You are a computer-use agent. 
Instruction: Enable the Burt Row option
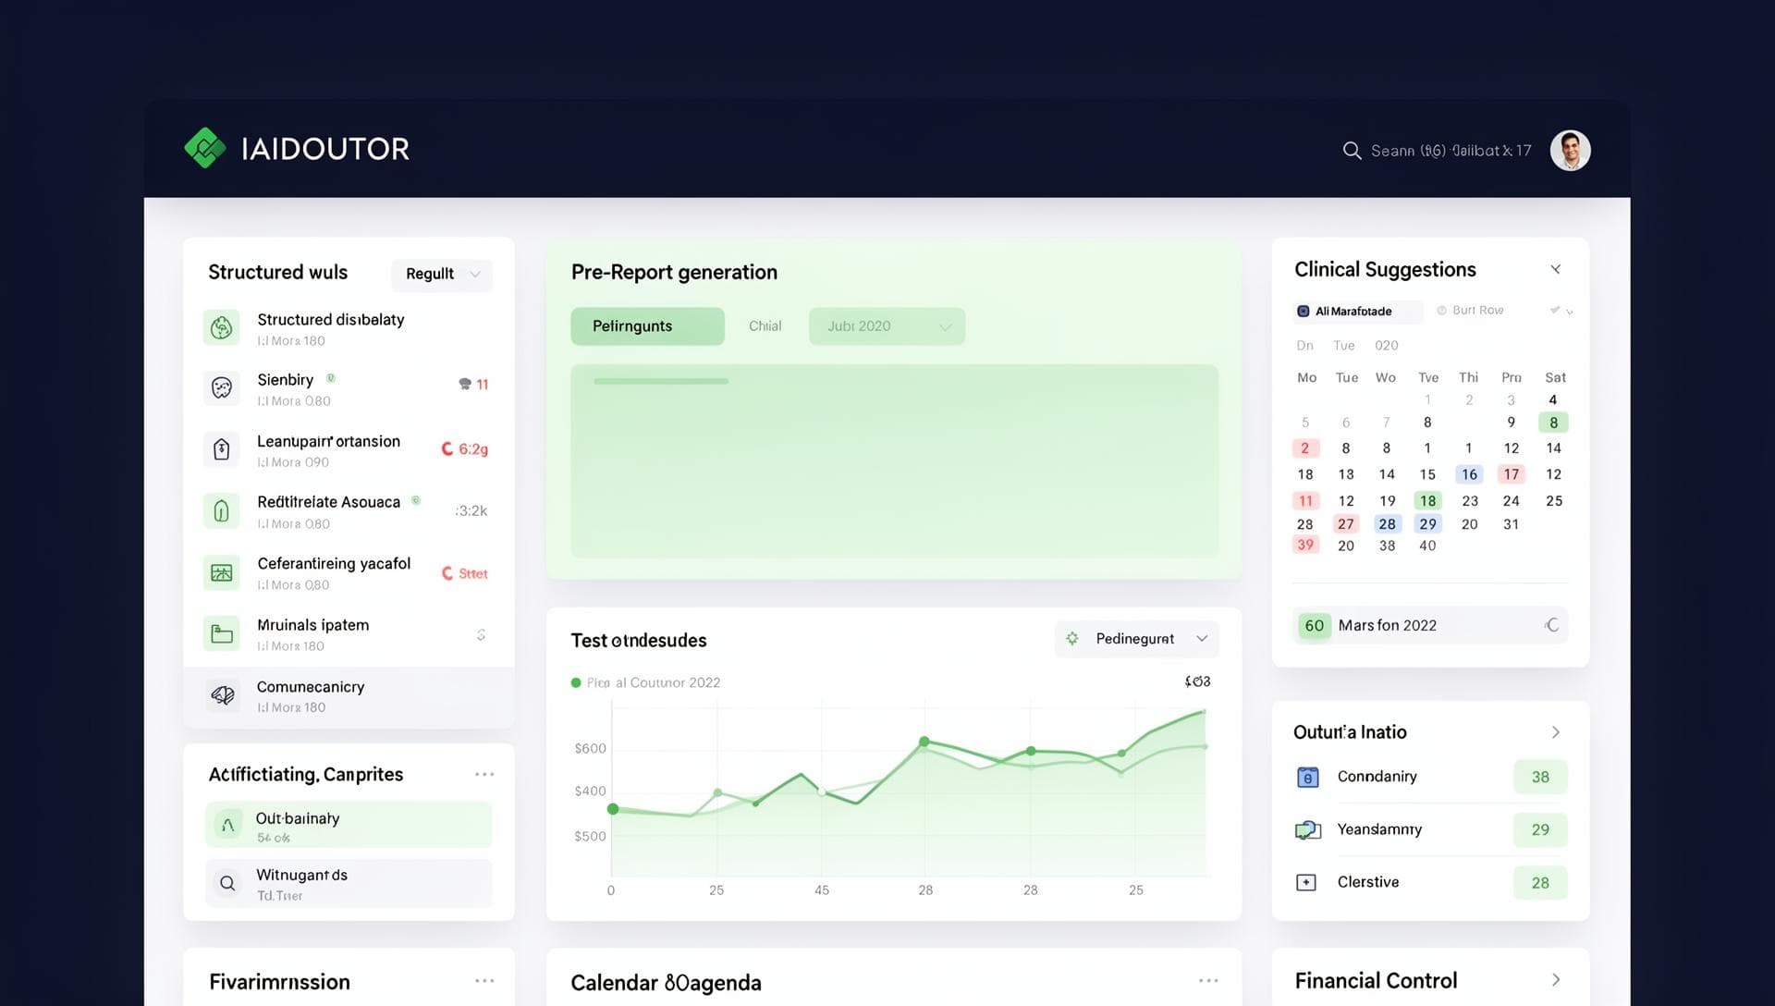click(x=1470, y=310)
